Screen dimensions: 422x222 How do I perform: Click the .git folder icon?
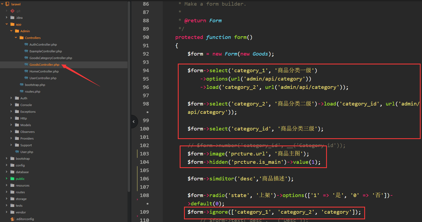[12, 11]
